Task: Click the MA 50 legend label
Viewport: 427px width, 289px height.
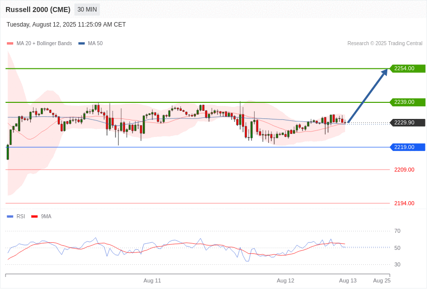Action: [95, 43]
